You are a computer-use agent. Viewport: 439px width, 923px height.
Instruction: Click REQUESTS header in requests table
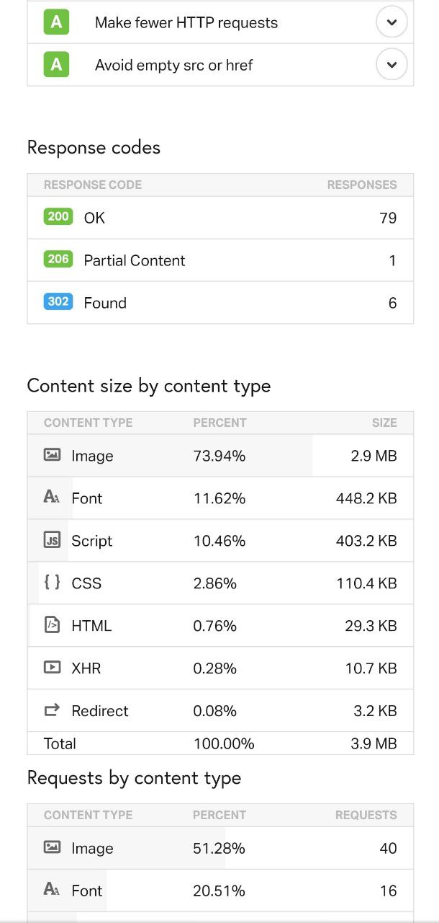click(366, 815)
